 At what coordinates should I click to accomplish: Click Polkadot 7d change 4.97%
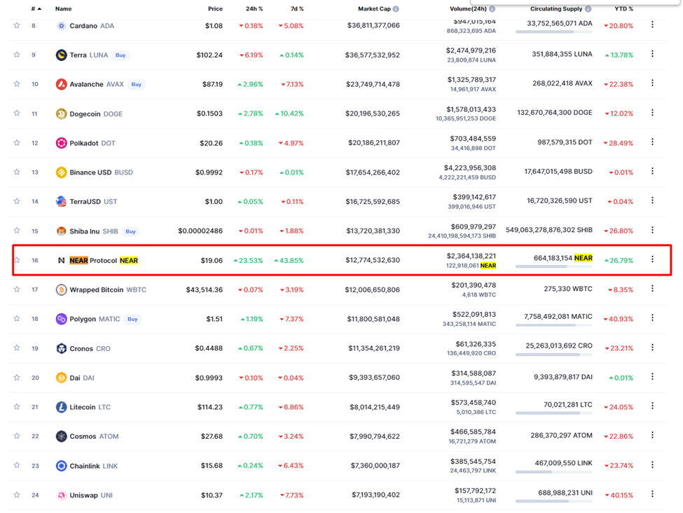(291, 143)
